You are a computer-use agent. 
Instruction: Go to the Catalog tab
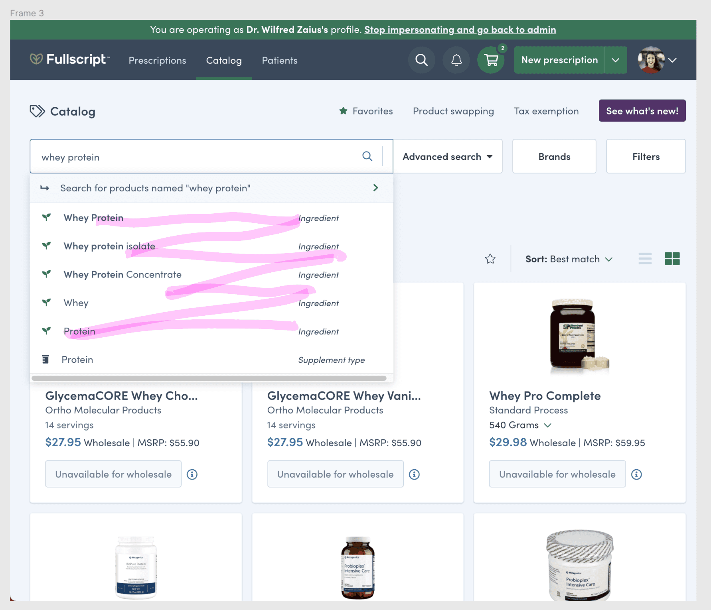[224, 60]
